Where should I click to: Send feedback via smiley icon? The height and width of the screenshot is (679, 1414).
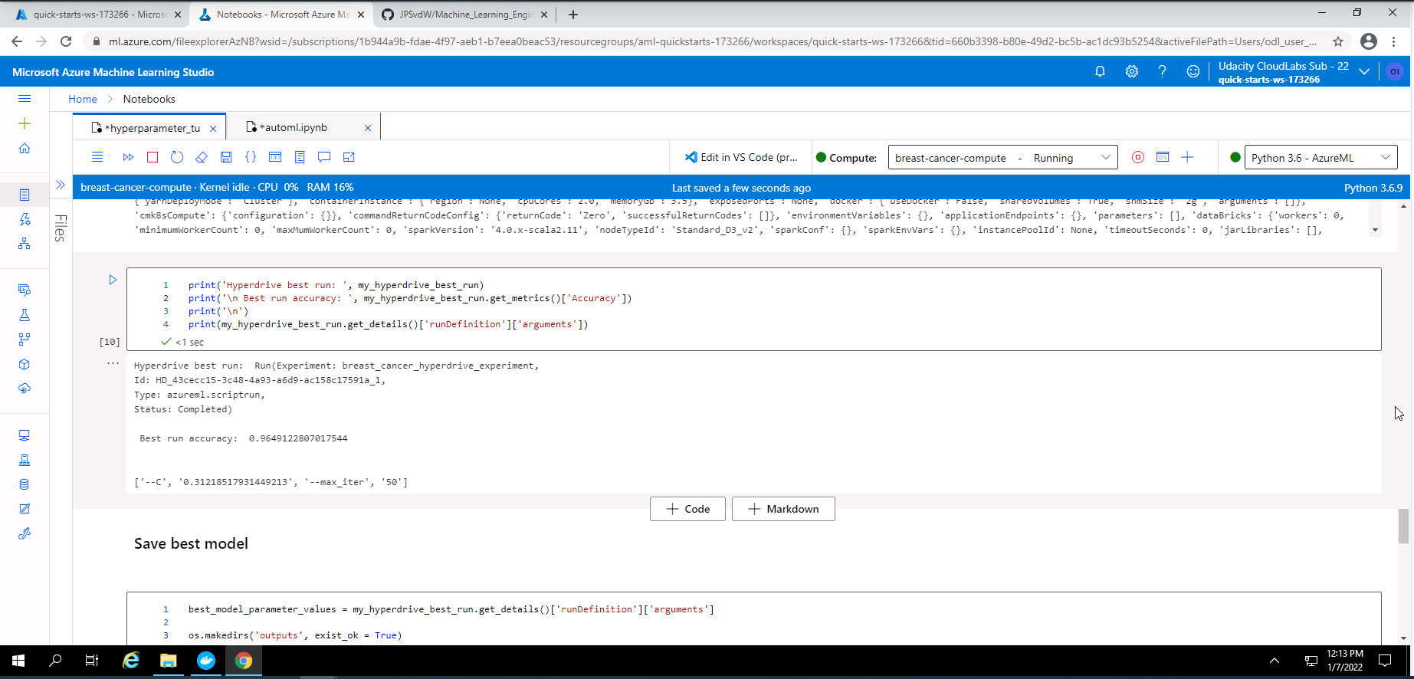pos(1193,71)
